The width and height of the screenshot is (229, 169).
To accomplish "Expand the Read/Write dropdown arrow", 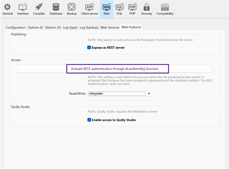I will [x=149, y=94].
